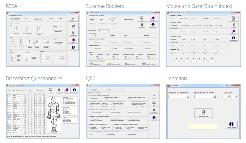Screen dimensions: 246x143
Task: Open DATABASE icon in QEC window
Action: click(154, 111)
